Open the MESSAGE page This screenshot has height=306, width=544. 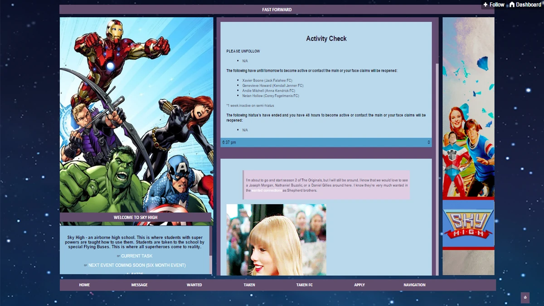pos(139,285)
